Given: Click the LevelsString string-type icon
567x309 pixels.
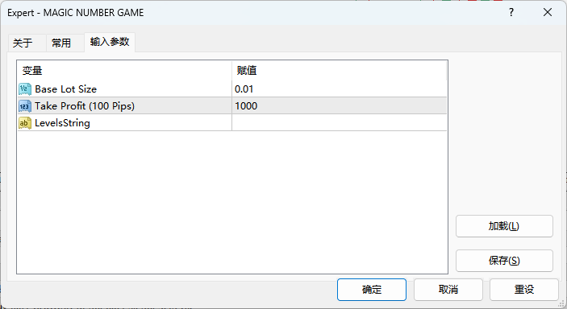Looking at the screenshot, I should tap(25, 123).
